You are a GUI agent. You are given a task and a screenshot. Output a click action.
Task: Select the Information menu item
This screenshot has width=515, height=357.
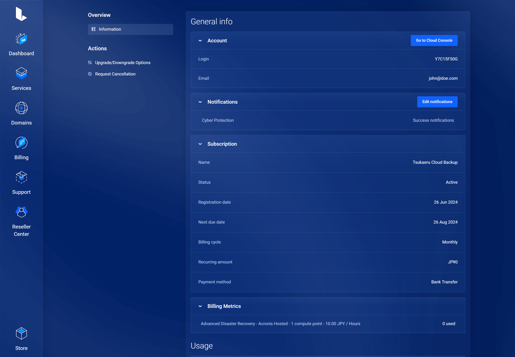(x=131, y=29)
